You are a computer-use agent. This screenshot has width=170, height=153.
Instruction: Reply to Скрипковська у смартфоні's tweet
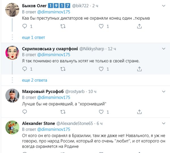(25, 69)
